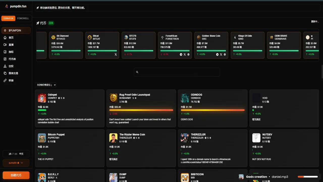Click the ODINDOG wolf thumbnail
The width and height of the screenshot is (323, 182).
185,98
